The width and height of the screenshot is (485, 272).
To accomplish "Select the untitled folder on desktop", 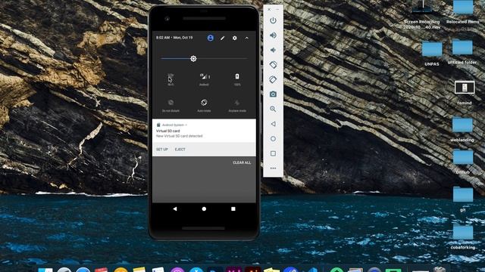I will tap(462, 52).
